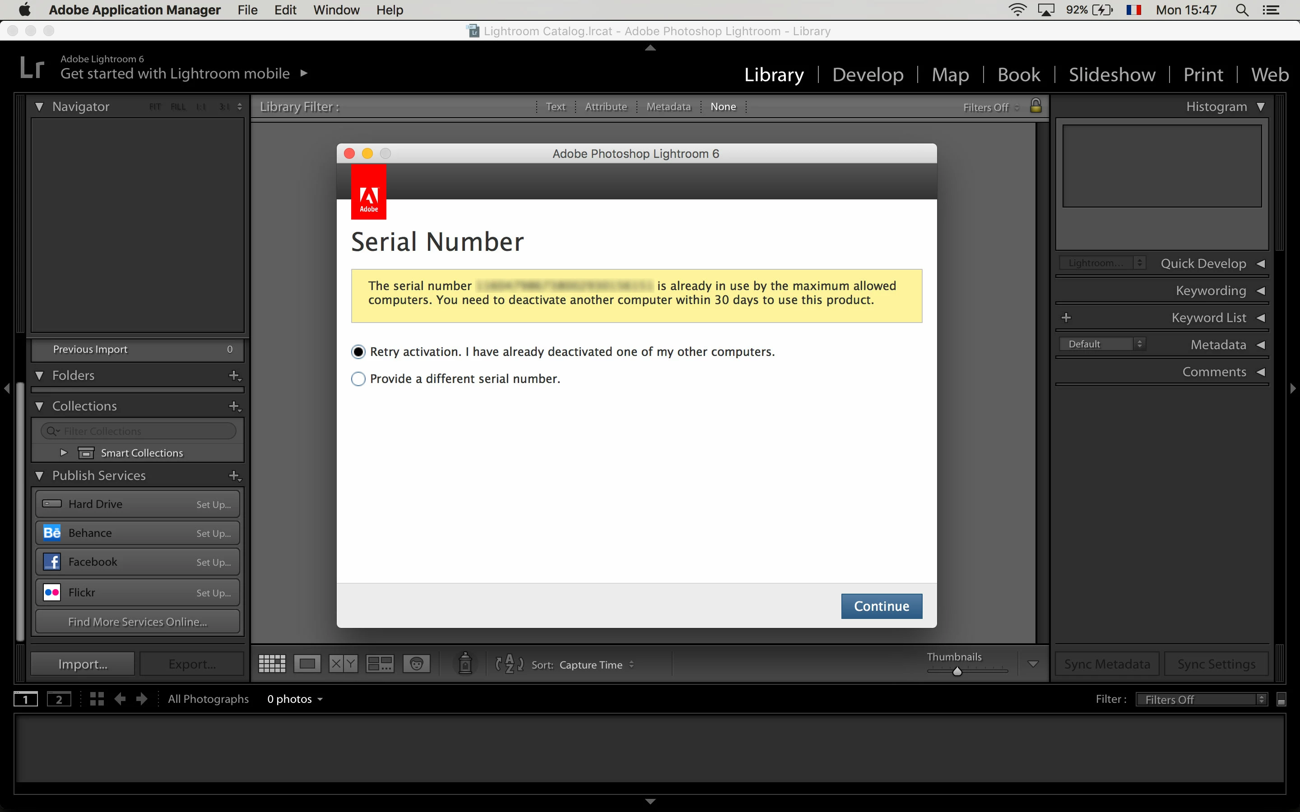Switch to the Develop module
The height and width of the screenshot is (812, 1300).
click(x=868, y=74)
